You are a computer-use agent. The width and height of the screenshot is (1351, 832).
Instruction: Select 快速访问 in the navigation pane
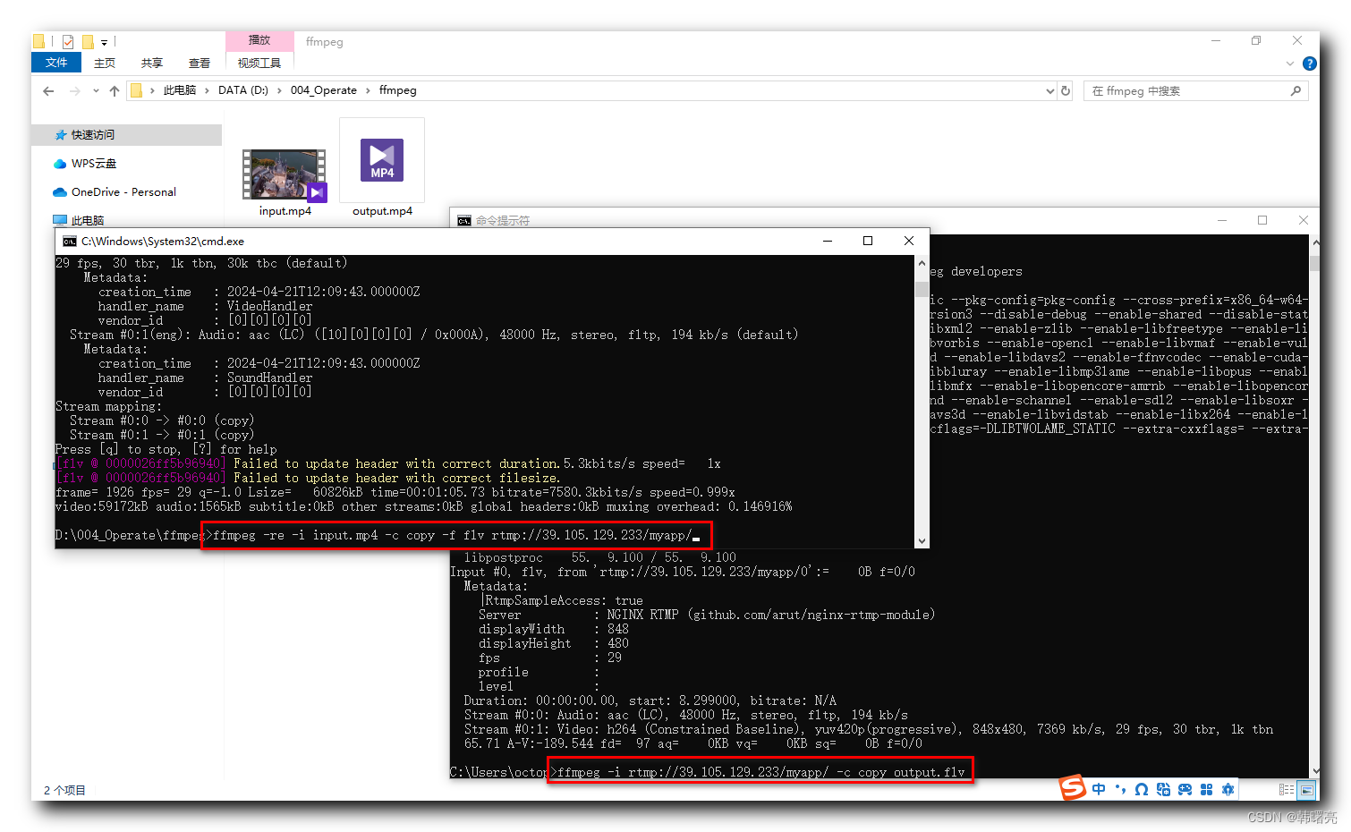coord(93,135)
